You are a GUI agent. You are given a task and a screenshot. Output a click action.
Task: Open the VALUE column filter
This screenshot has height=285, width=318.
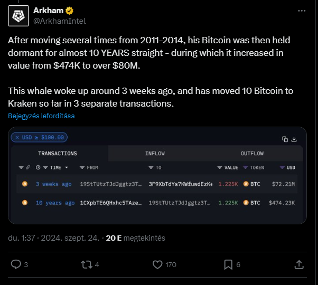[x=220, y=167]
